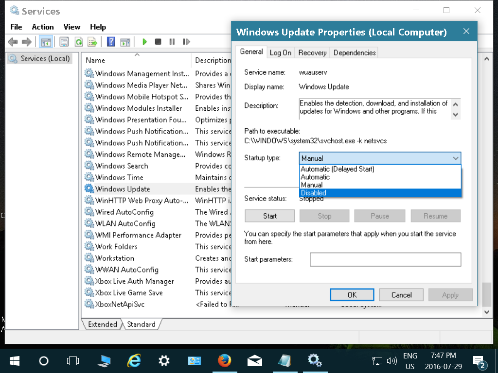498x373 pixels.
Task: Open the View menu
Action: [72, 27]
